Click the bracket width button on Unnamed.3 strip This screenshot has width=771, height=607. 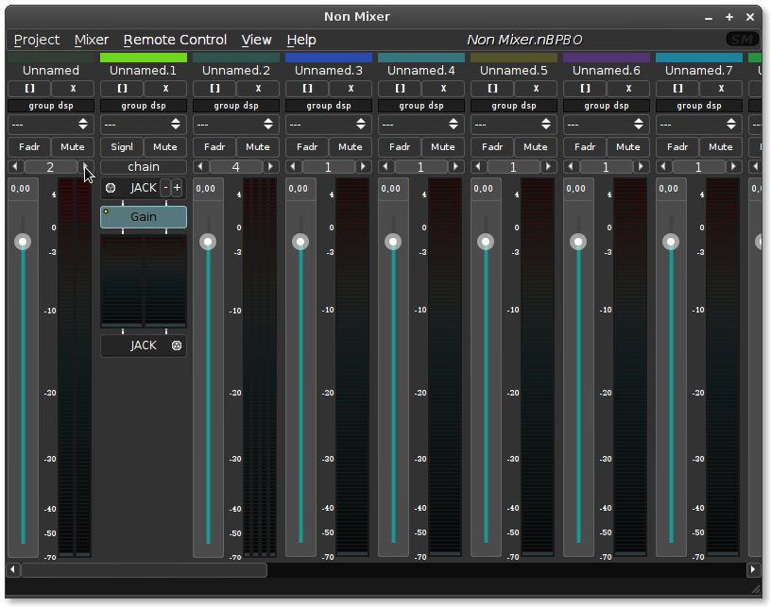point(307,88)
